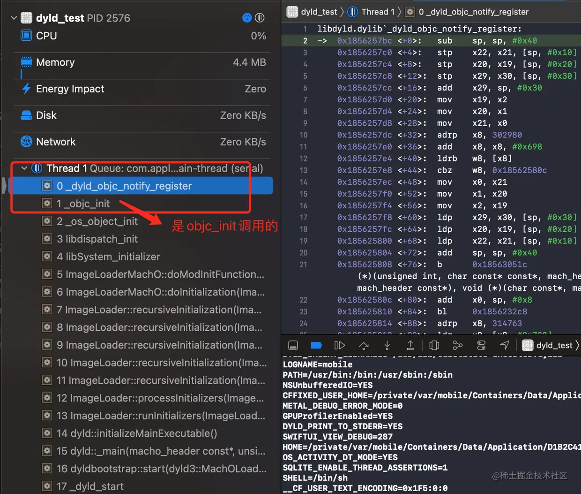This screenshot has height=494, width=581.
Task: Click thread icon in jump bar
Action: [353, 12]
